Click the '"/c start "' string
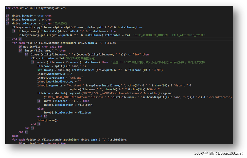247x158 pixels. coord(76,85)
